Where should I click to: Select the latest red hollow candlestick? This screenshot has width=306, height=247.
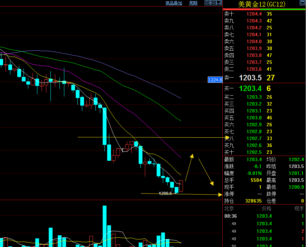(181, 186)
